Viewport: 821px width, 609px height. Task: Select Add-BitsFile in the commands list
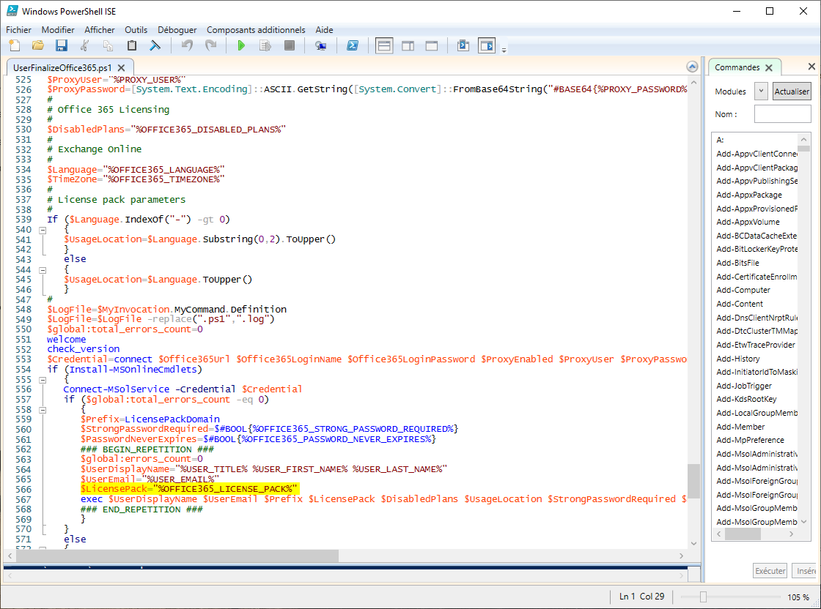737,263
